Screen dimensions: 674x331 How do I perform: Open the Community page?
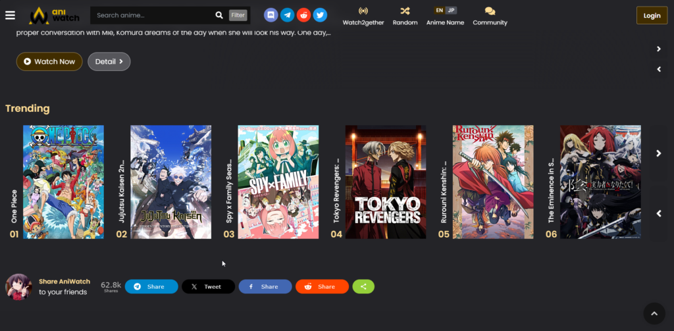(490, 16)
